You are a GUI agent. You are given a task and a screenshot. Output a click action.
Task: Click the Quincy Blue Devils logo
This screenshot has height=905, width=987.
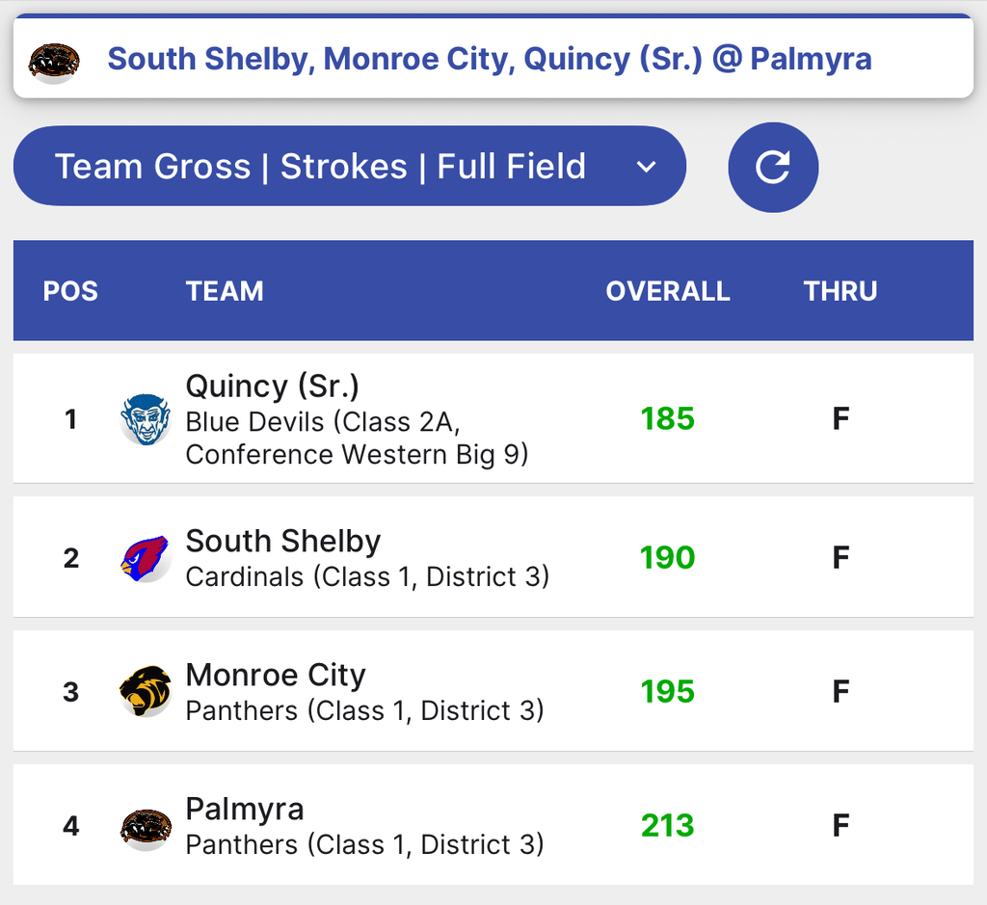click(x=146, y=419)
